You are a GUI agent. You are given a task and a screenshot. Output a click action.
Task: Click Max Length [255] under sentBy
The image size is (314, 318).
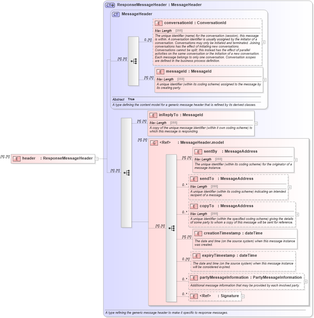(x=208, y=159)
